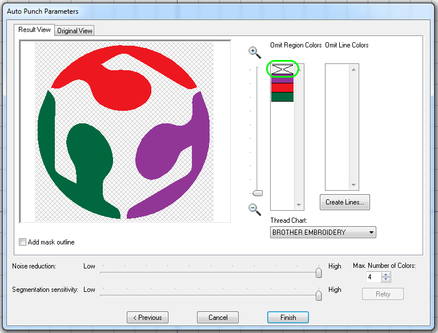This screenshot has width=438, height=333.
Task: Switch to the Original View tab
Action: [75, 31]
